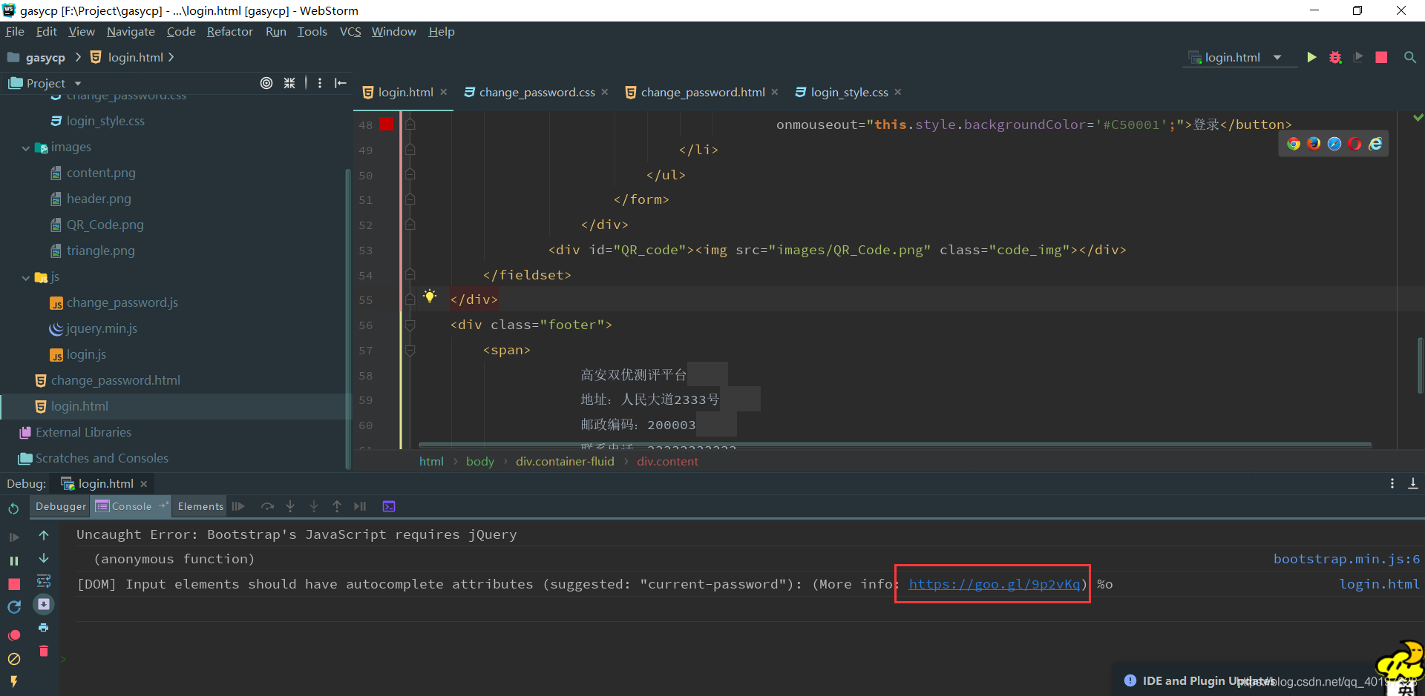Collapse the images folder in Project tree
The width and height of the screenshot is (1425, 696).
point(24,147)
